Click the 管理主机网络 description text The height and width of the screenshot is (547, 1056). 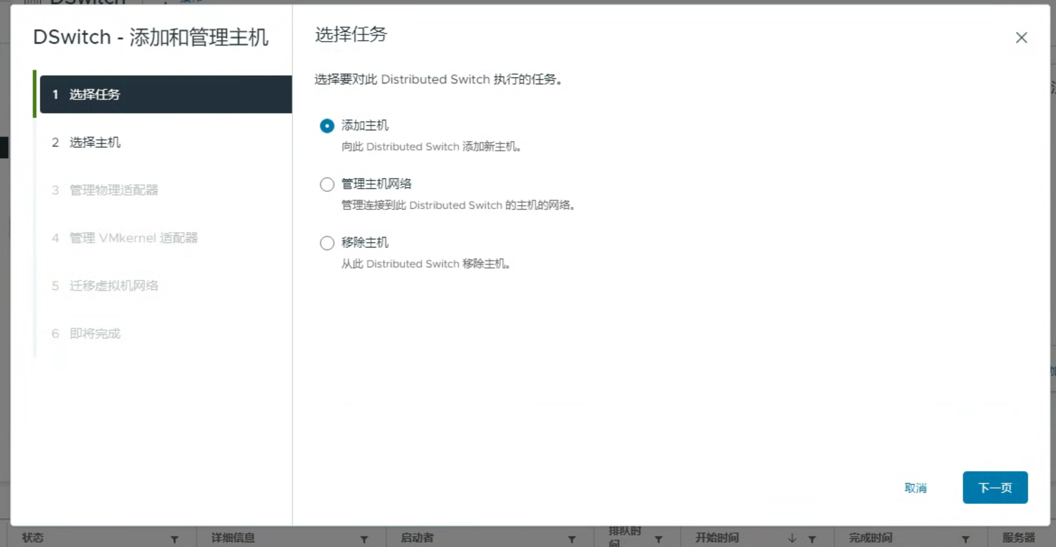tap(459, 206)
